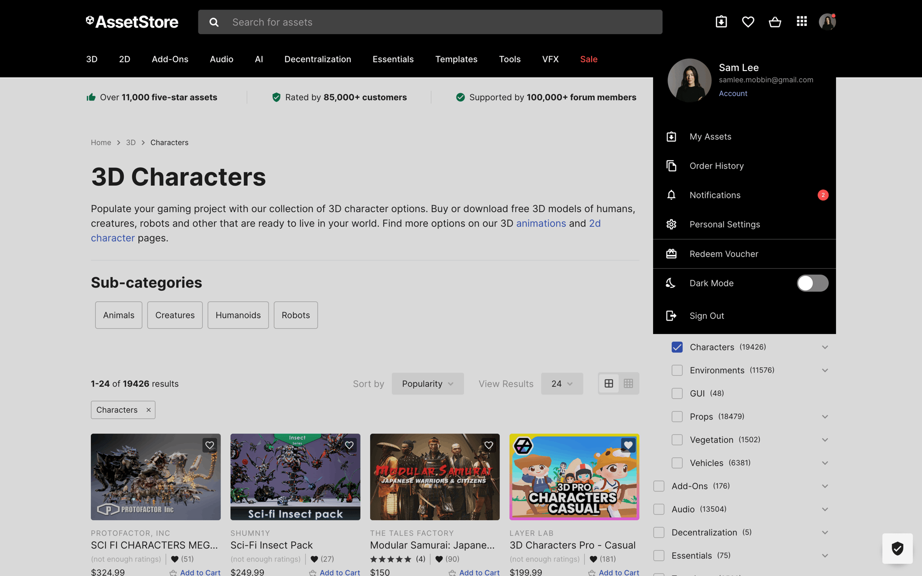Open My Assets download icon in header
The height and width of the screenshot is (576, 922).
pos(721,22)
